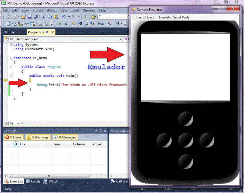Click the center round button on the emulator device
Viewport: 244px width, 193px height.
click(186, 140)
